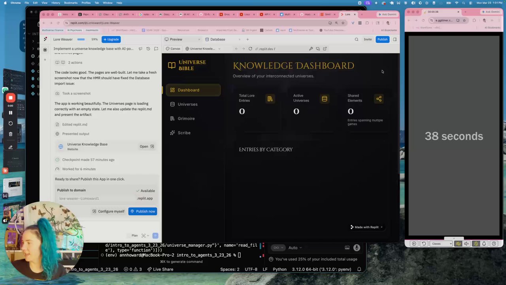Click the megaphone icon in chat header

point(140,49)
